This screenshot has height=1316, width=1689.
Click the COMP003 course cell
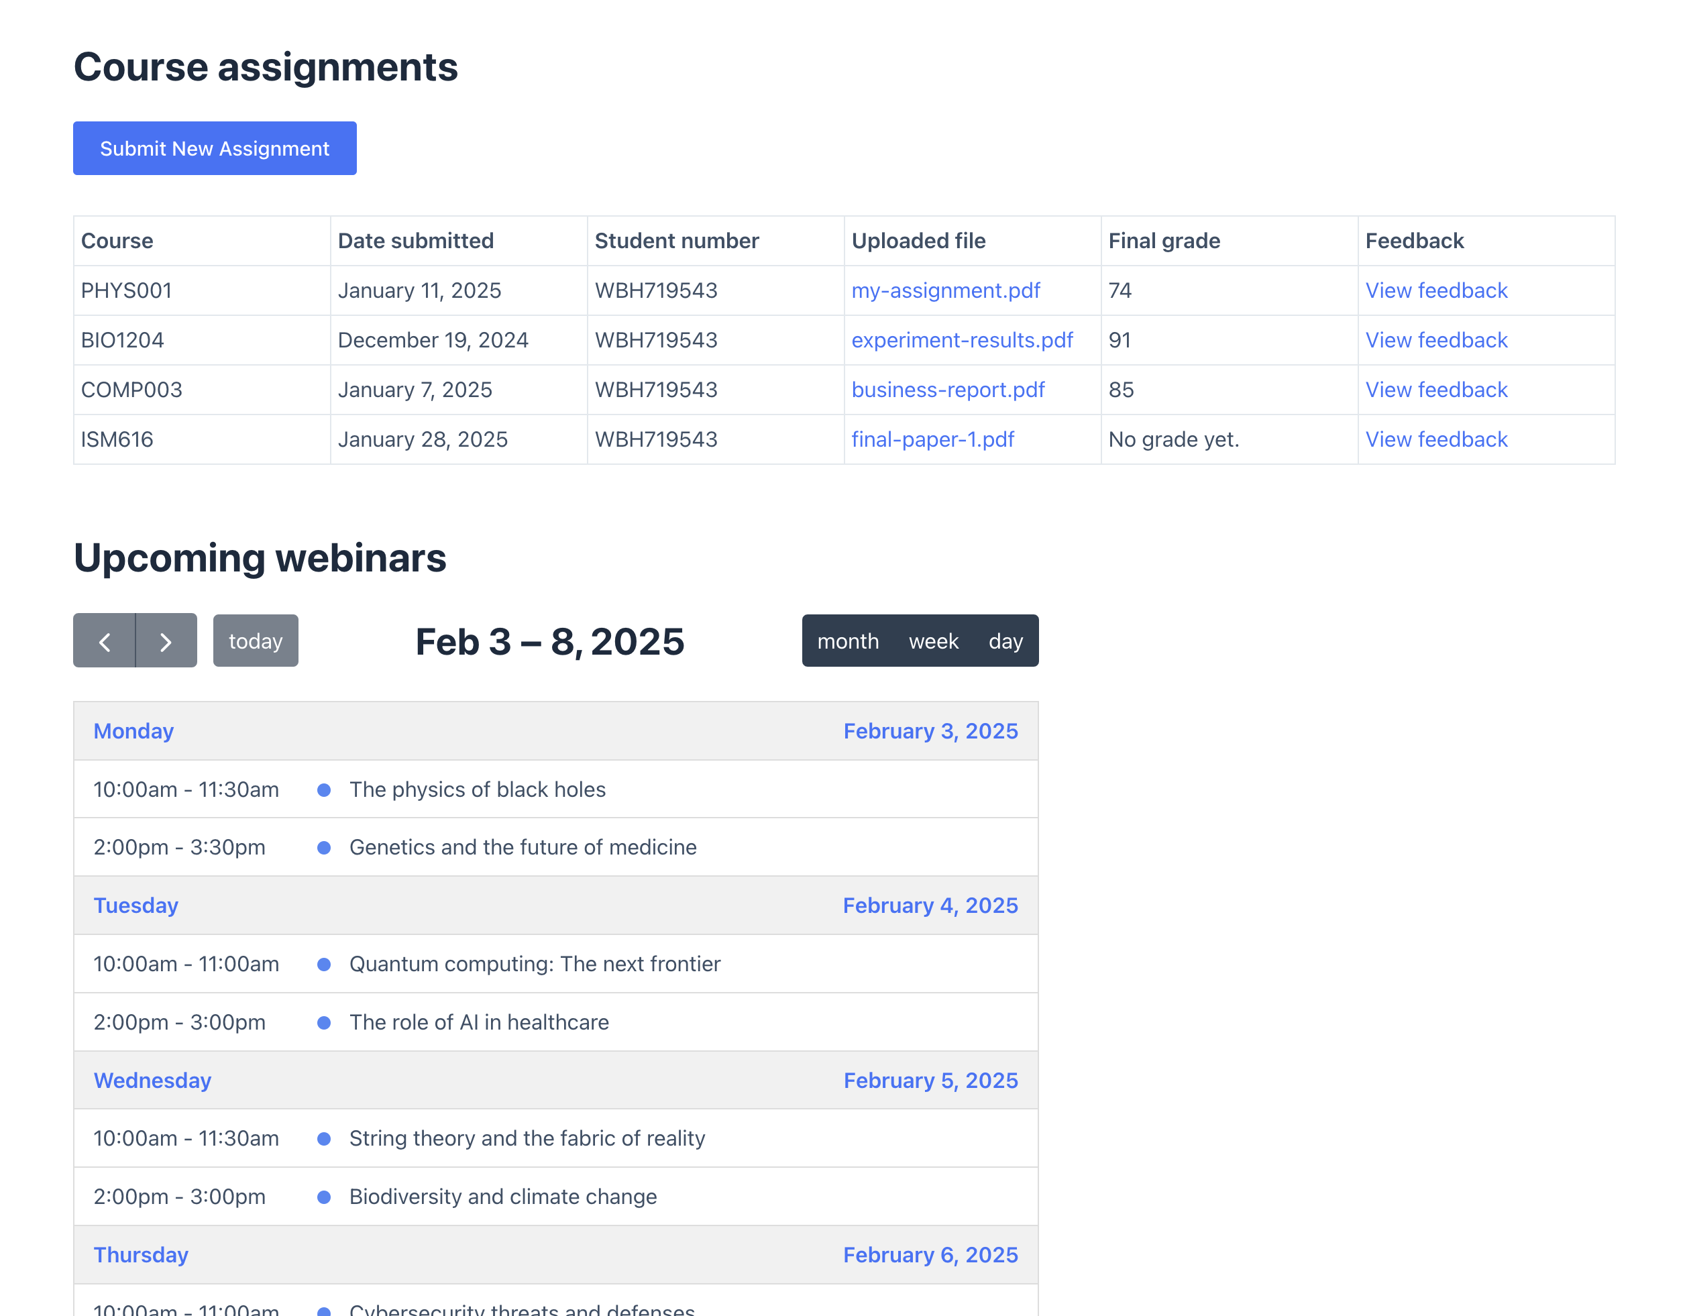click(202, 390)
